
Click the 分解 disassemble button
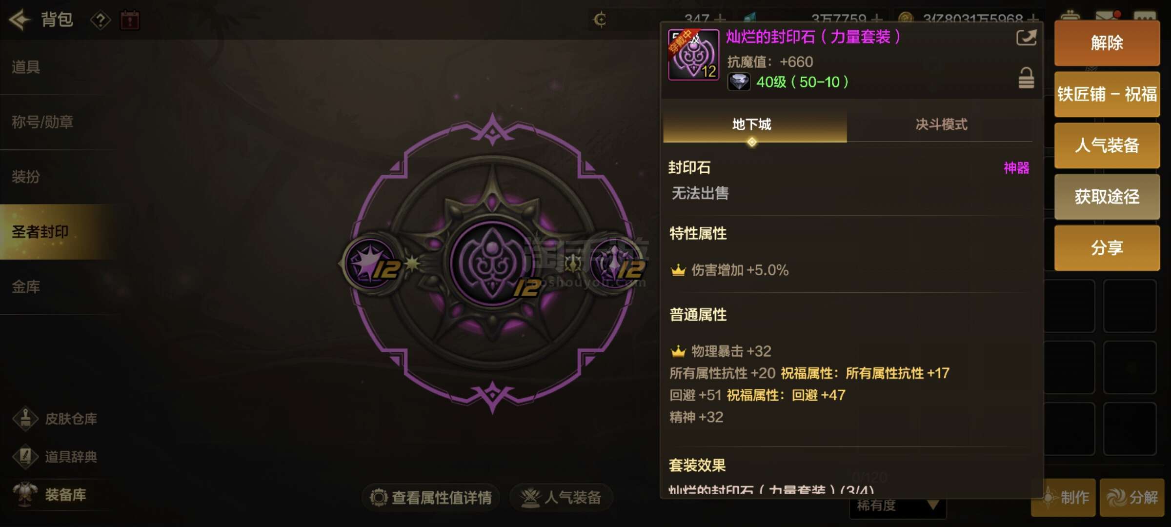coord(1132,497)
